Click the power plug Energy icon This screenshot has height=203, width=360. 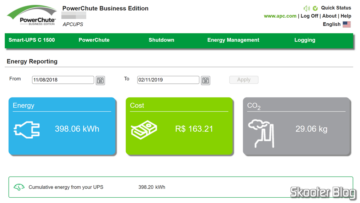pos(27,129)
